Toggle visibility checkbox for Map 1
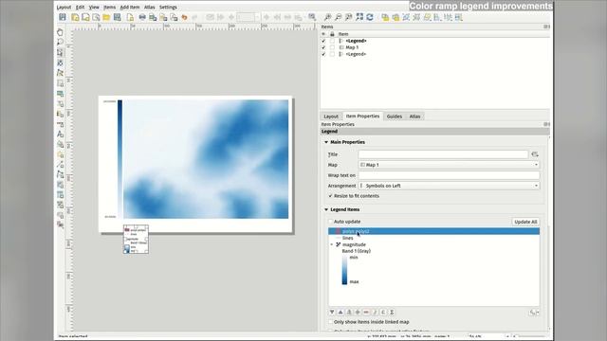The image size is (607, 341). tap(323, 47)
